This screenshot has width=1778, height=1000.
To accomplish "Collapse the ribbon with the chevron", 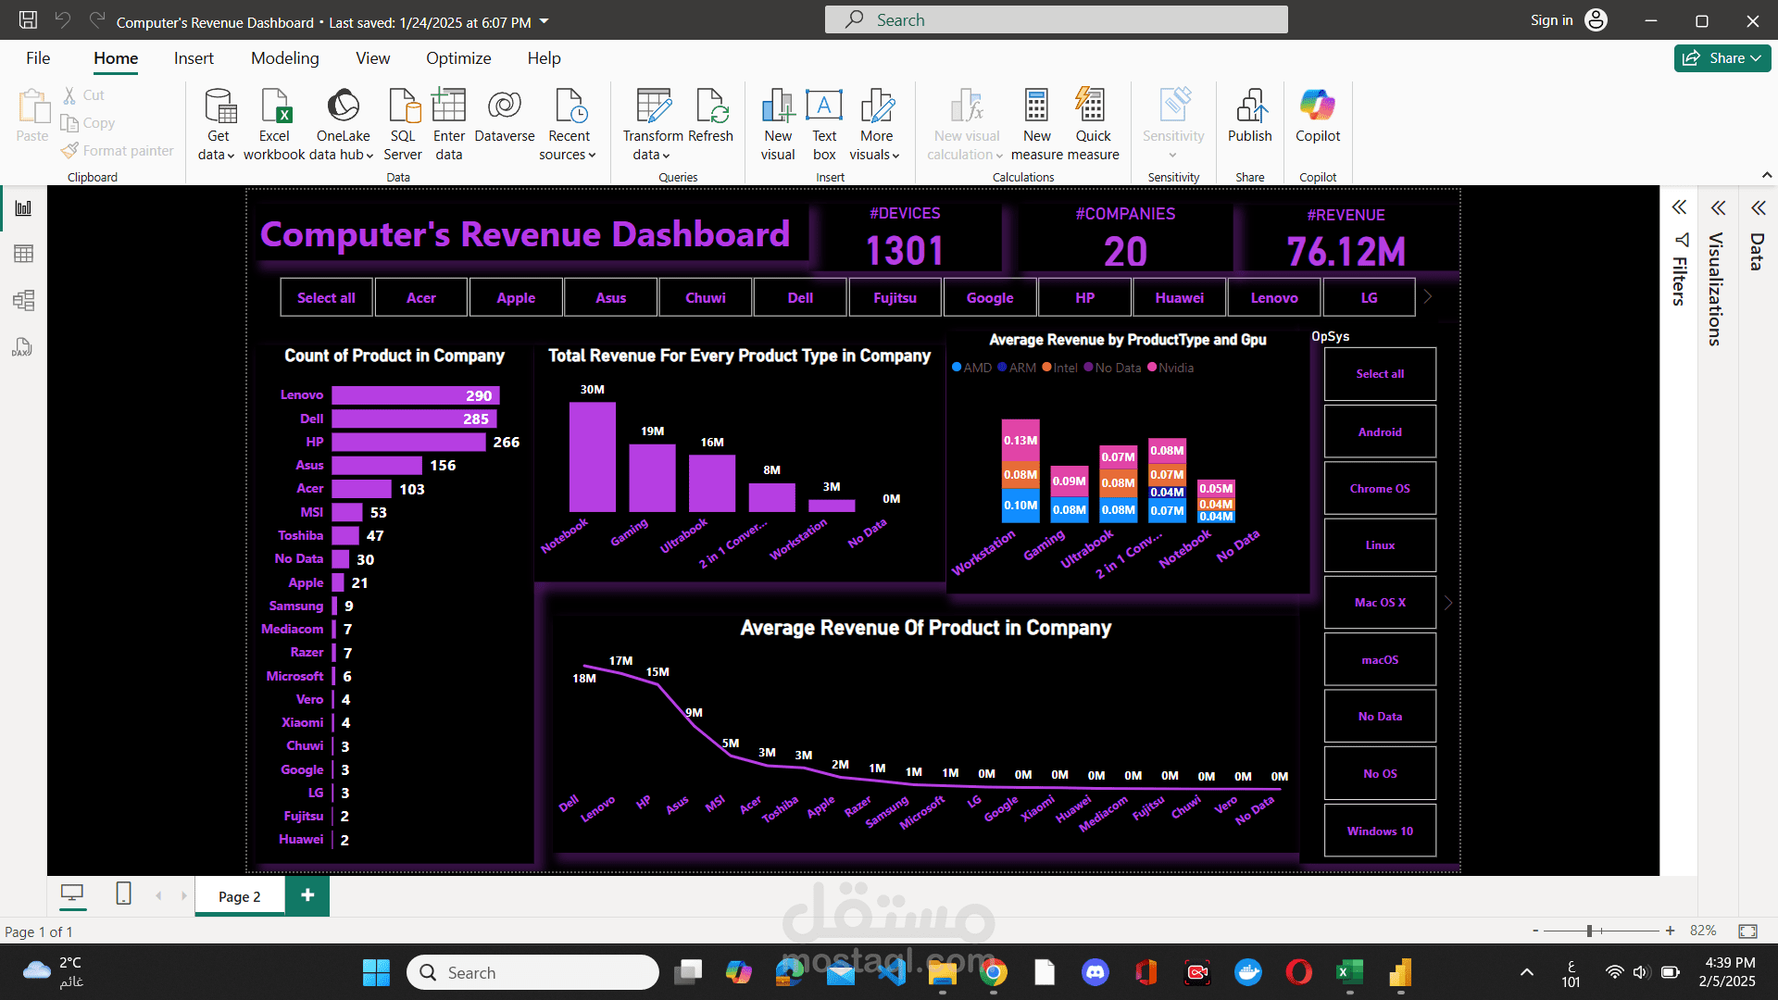I will click(x=1766, y=175).
